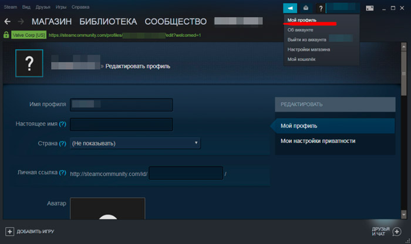Open the announcements megaphone icon
Image resolution: width=411 pixels, height=244 pixels.
point(291,8)
